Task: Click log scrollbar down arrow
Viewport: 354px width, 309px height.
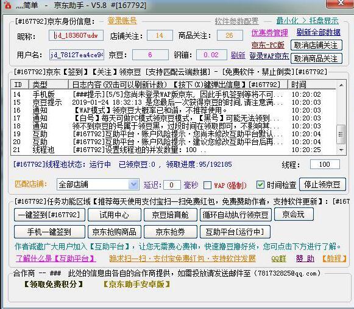Action: pyautogui.click(x=341, y=150)
